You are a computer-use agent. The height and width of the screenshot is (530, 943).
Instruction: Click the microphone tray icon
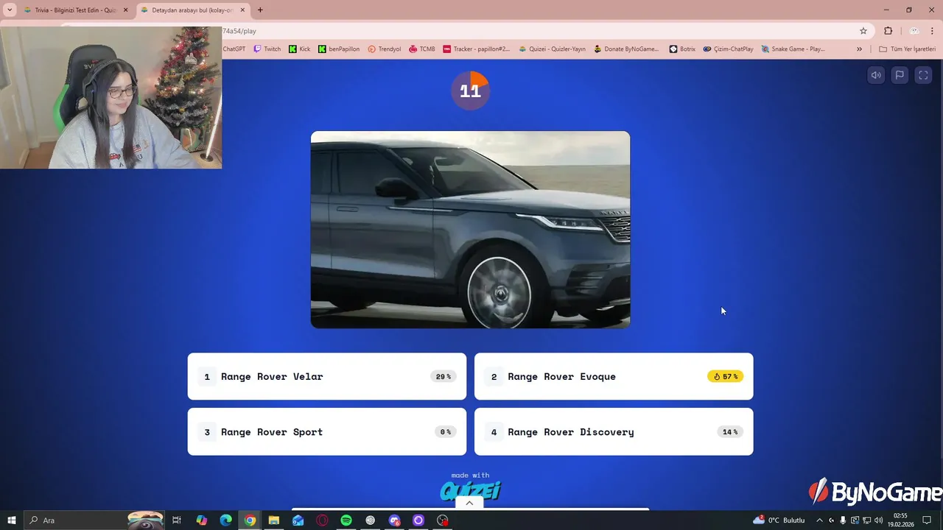pyautogui.click(x=843, y=520)
